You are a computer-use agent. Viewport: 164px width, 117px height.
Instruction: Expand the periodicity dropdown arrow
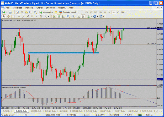click(97, 16)
